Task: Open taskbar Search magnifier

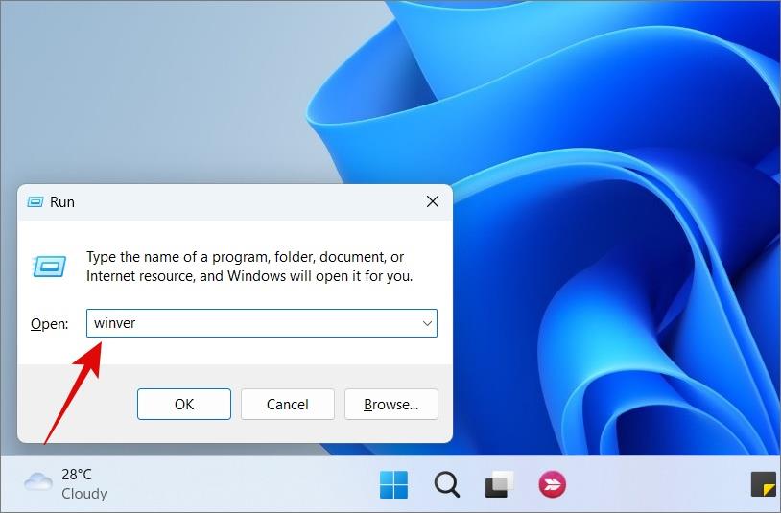Action: click(447, 484)
